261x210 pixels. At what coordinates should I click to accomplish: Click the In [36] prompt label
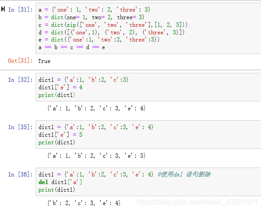[21, 174]
